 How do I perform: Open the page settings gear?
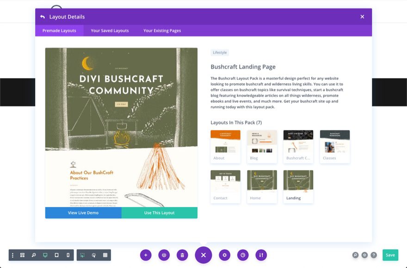click(225, 255)
